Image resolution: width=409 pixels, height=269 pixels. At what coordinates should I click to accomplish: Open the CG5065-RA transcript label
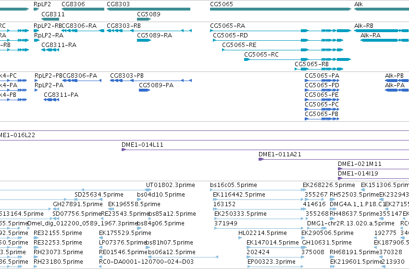click(x=227, y=26)
